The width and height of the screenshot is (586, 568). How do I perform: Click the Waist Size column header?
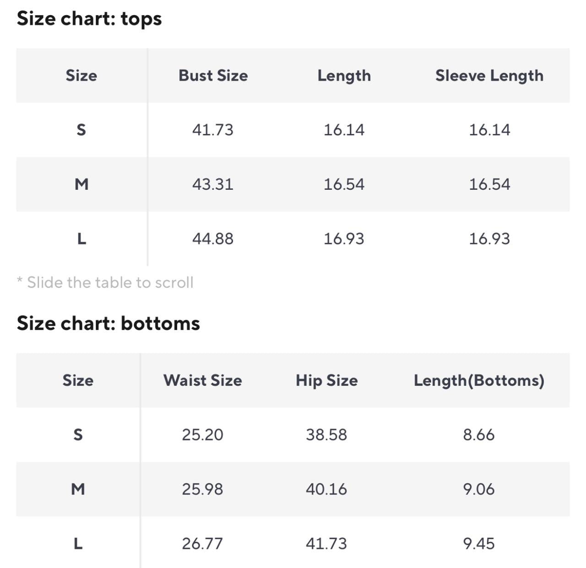tap(202, 380)
